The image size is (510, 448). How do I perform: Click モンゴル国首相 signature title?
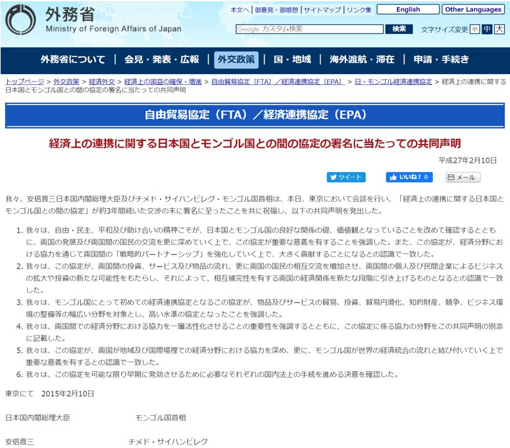[x=161, y=418]
